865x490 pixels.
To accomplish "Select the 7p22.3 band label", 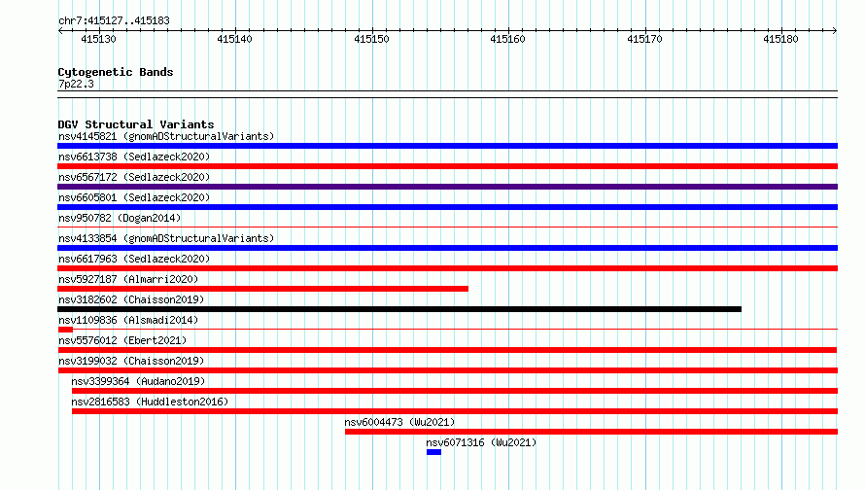I will point(76,84).
